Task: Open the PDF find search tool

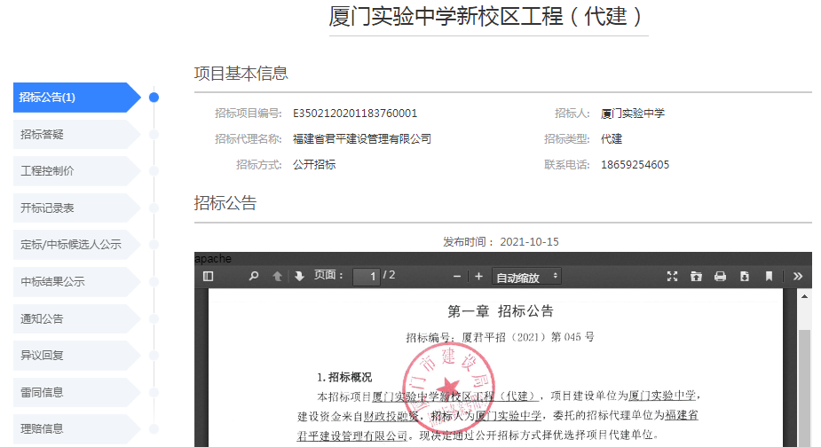Action: click(x=254, y=276)
